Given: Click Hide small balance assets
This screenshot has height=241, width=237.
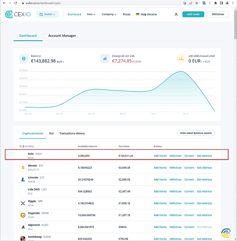Looking at the screenshot, I should click(196, 133).
